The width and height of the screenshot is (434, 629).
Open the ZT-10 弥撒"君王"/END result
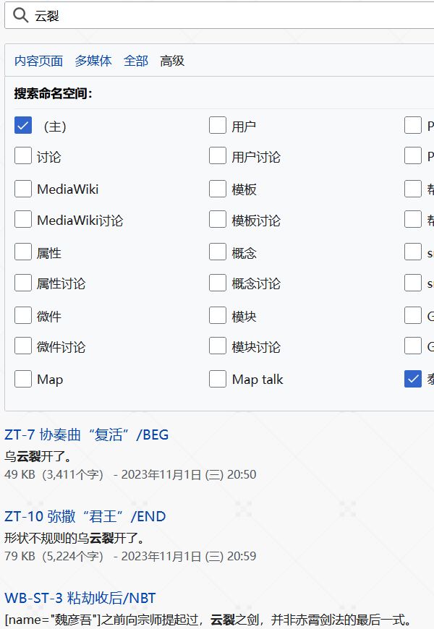[x=85, y=516]
